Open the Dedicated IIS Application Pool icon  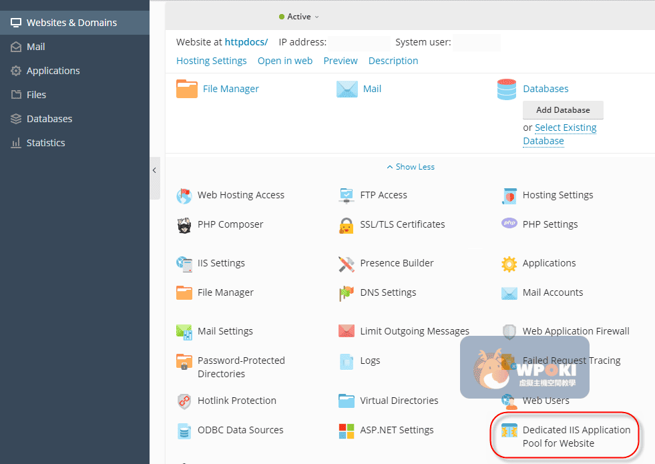point(509,431)
